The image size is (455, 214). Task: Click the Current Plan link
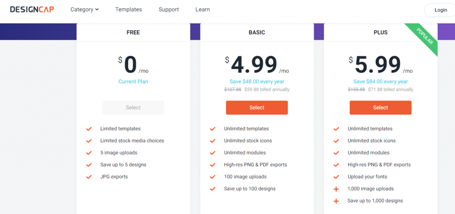click(133, 82)
